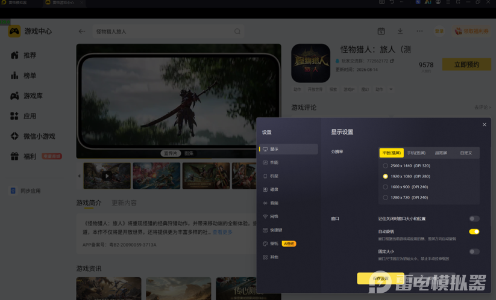Click 去评论 link
Image resolution: width=496 pixels, height=300 pixels.
coord(483,108)
